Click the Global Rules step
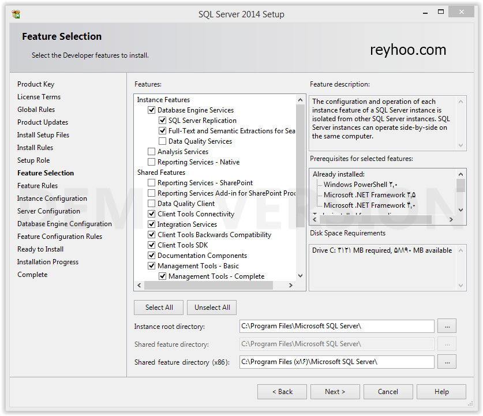Viewport: 483px width, 416px height. 36,109
